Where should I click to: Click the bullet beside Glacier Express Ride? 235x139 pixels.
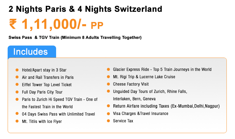[x=108, y=69]
